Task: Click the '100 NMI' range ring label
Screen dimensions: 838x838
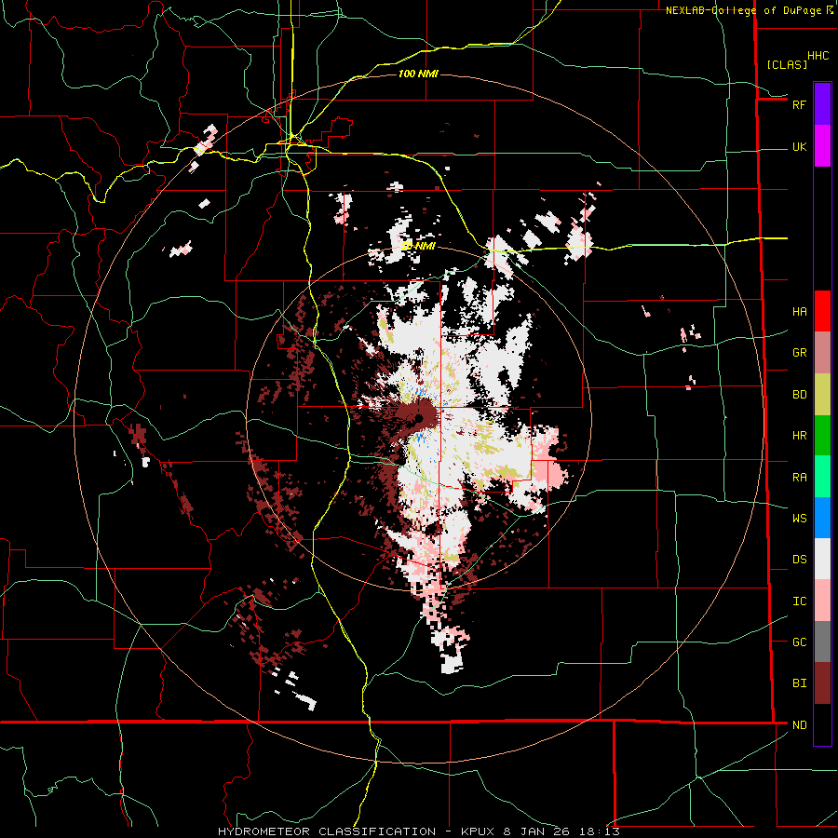Action: tap(418, 74)
